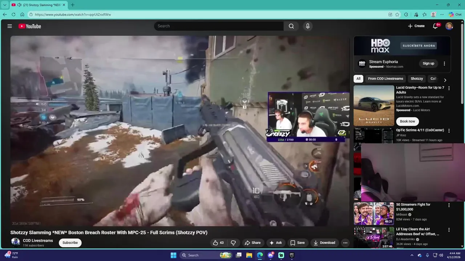This screenshot has width=465, height=261.
Task: Open Lil TJay Clears the Air thumbnail
Action: click(374, 238)
